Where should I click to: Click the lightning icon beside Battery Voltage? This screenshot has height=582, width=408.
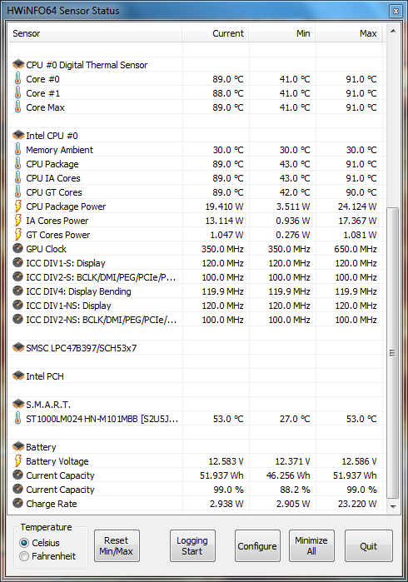pos(17,460)
